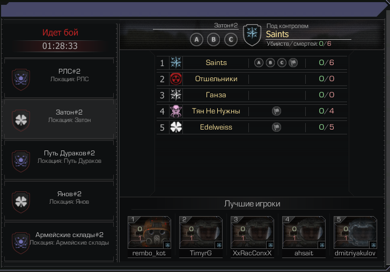390x272 pixels.
Task: Open the РЛС#2 battle entry
Action: 59,78
